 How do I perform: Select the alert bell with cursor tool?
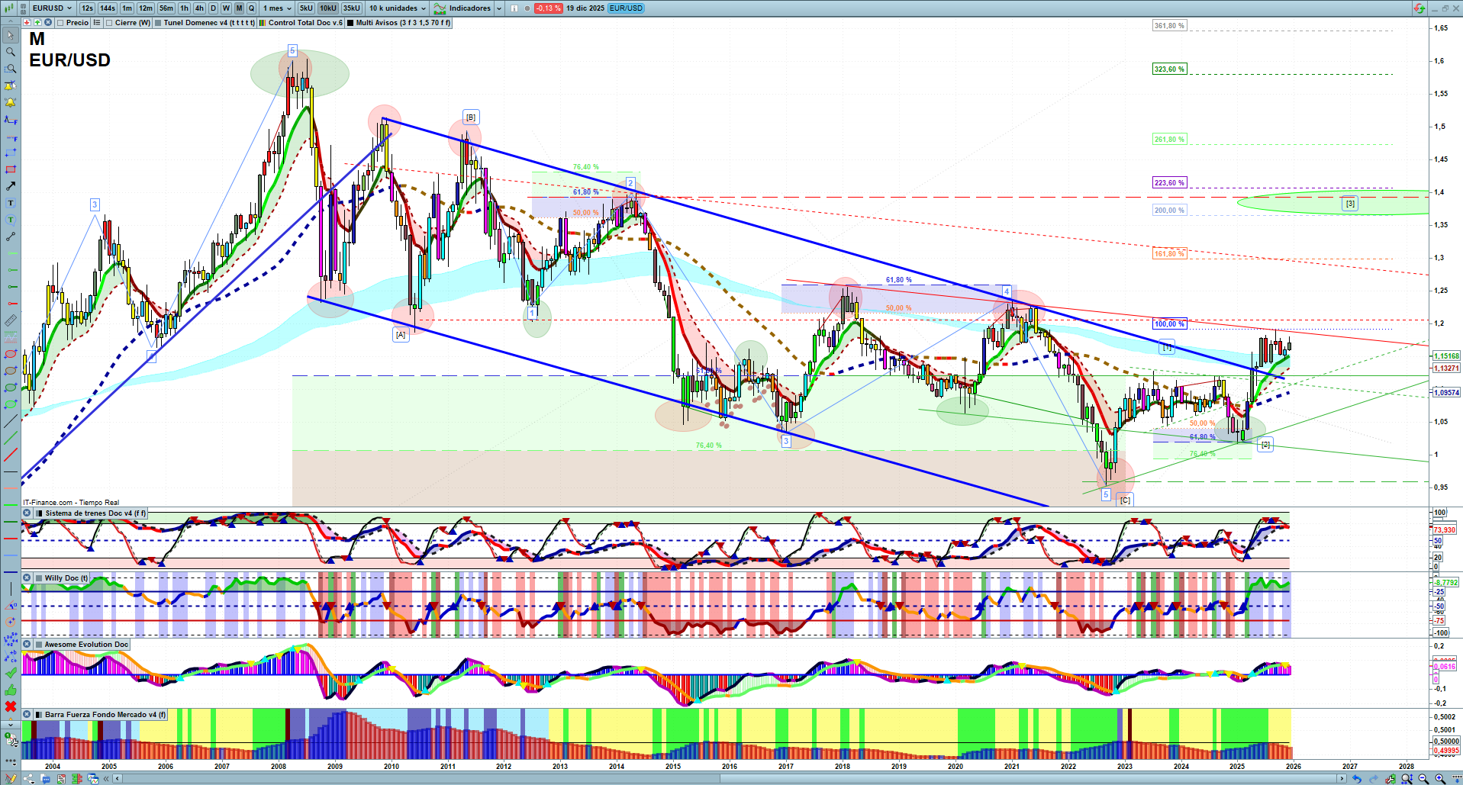pyautogui.click(x=10, y=85)
